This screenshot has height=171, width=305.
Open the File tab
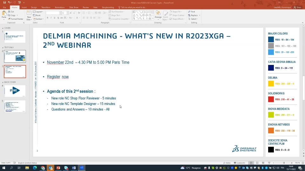[4, 7]
